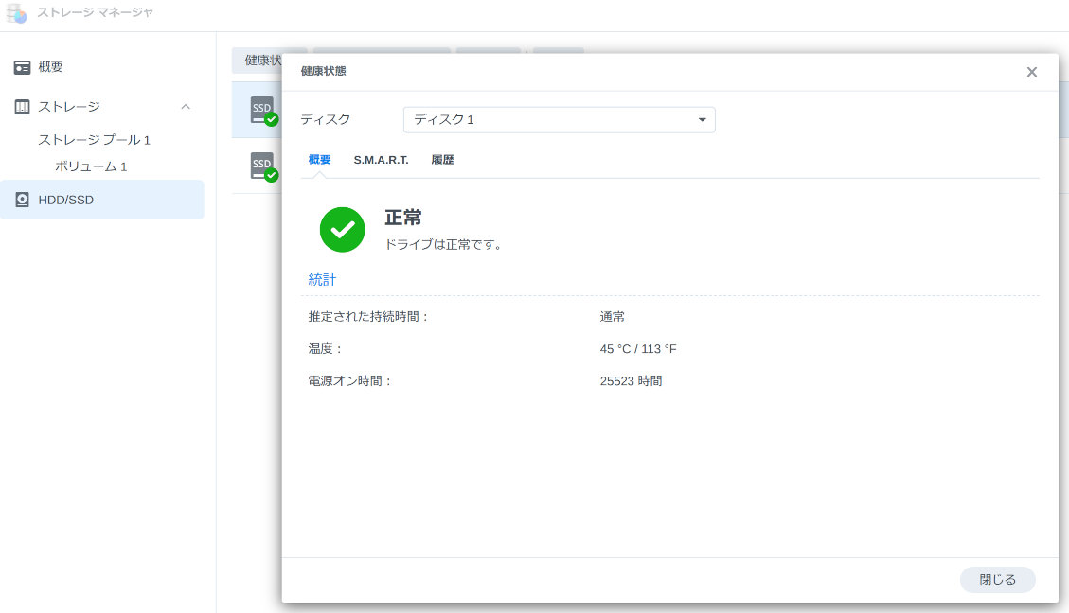Click the ストレージ sidebar icon

click(x=22, y=107)
